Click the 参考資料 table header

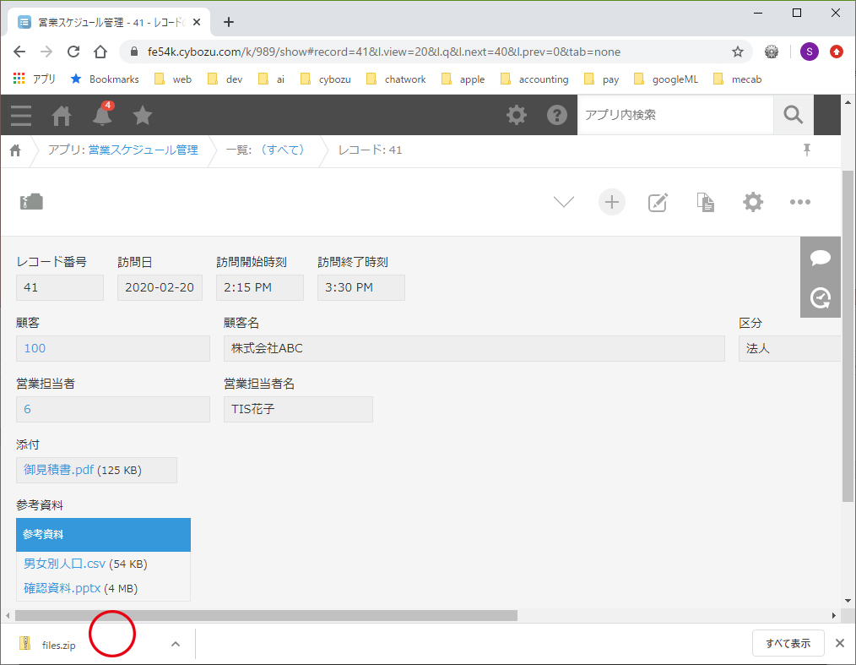[103, 534]
